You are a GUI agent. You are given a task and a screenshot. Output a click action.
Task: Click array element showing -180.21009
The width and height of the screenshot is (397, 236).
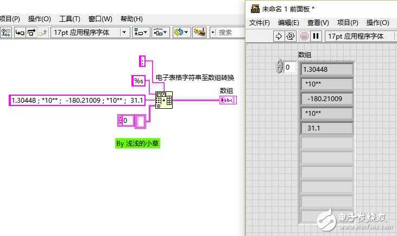coord(327,99)
